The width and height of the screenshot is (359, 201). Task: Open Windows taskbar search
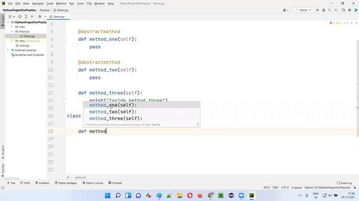coord(118,195)
